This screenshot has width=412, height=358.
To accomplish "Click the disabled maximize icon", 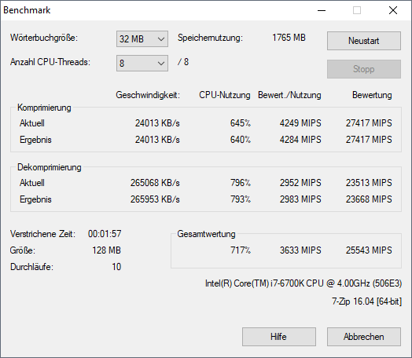I will tap(357, 10).
